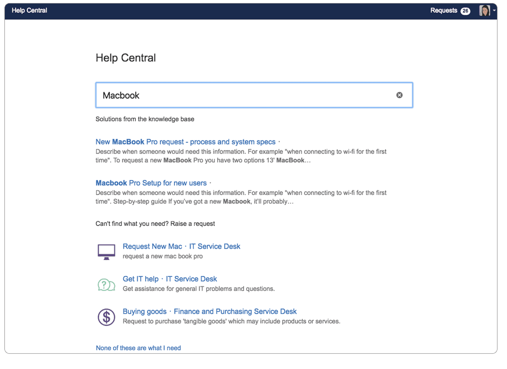Viewport: 507px width, 369px height.
Task: Open Macbook Pro Setup for new users article
Action: pos(151,183)
